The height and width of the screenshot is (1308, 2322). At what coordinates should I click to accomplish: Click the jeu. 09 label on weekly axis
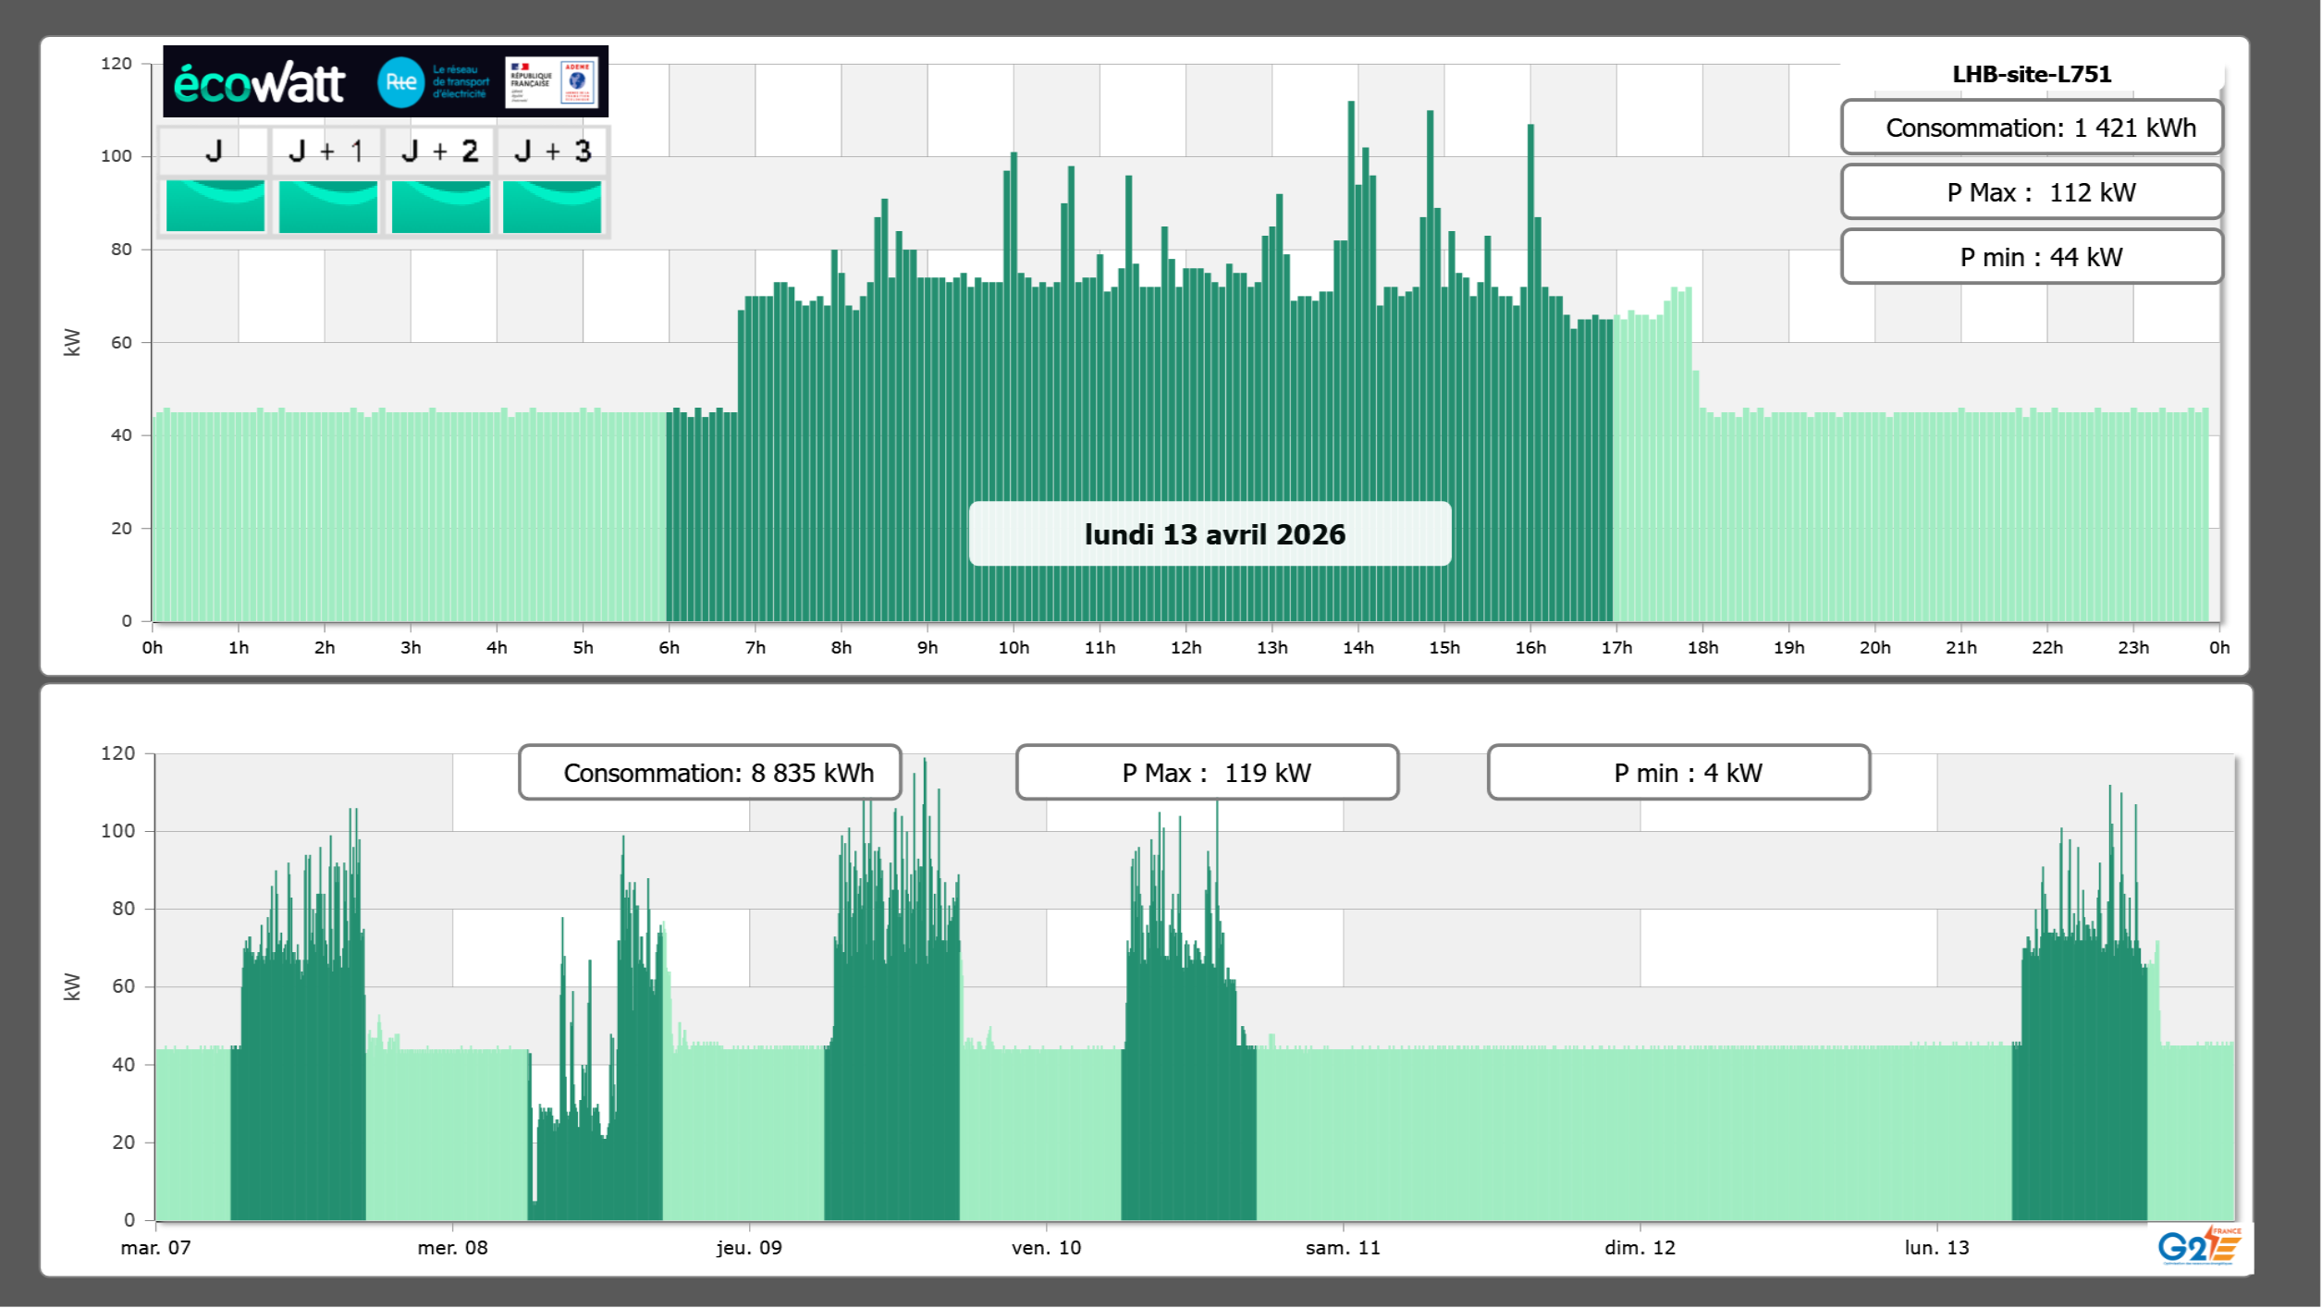coord(749,1248)
